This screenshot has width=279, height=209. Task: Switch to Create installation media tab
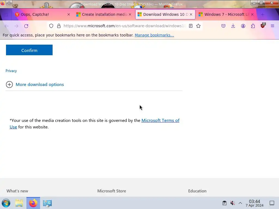click(x=104, y=15)
